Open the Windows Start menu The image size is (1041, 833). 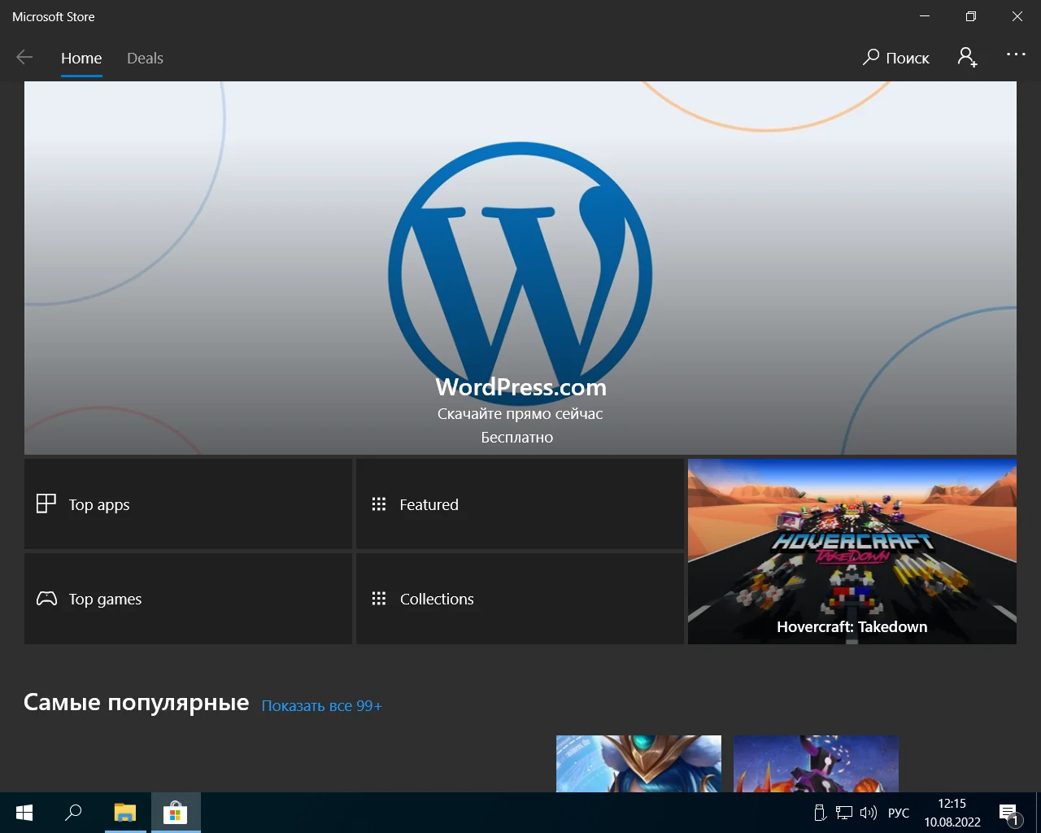coord(24,813)
